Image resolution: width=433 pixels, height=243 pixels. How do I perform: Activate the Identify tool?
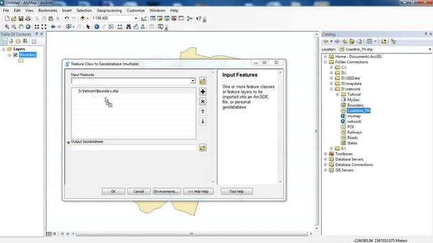[x=97, y=27]
